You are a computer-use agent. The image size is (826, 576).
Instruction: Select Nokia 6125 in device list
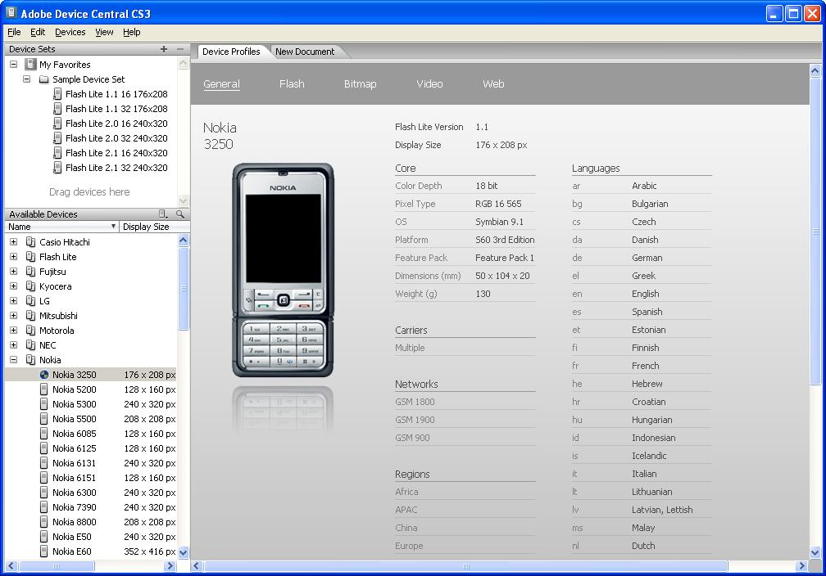coord(90,448)
